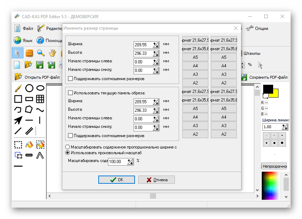Select the open polyline shape tool
Screen dimensions: 302x219
point(18,110)
